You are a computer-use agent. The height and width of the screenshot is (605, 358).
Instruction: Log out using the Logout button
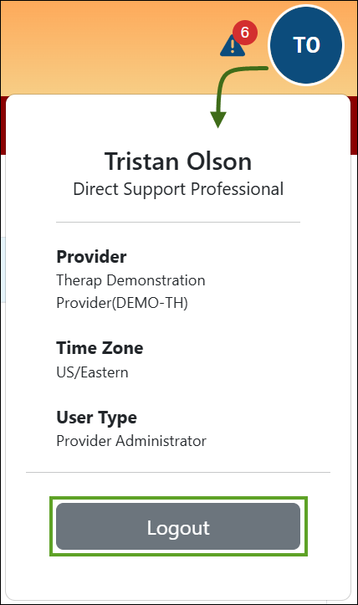click(x=178, y=526)
